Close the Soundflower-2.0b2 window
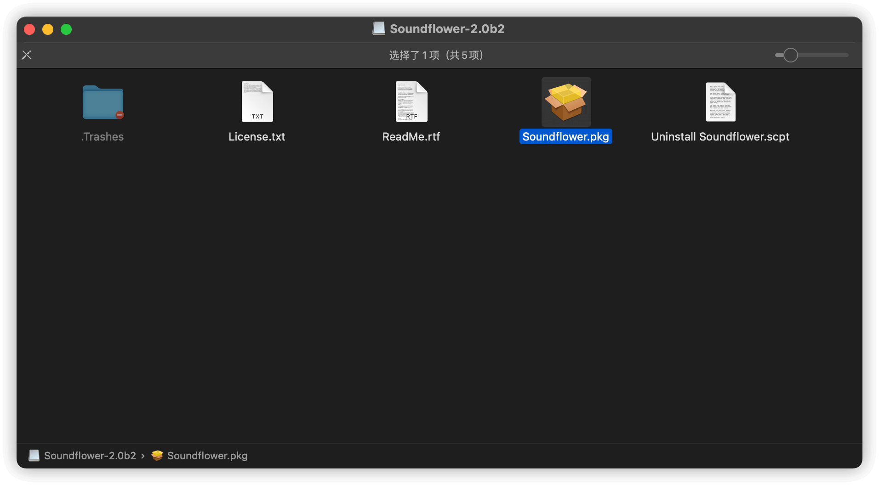Image resolution: width=879 pixels, height=485 pixels. [x=29, y=29]
